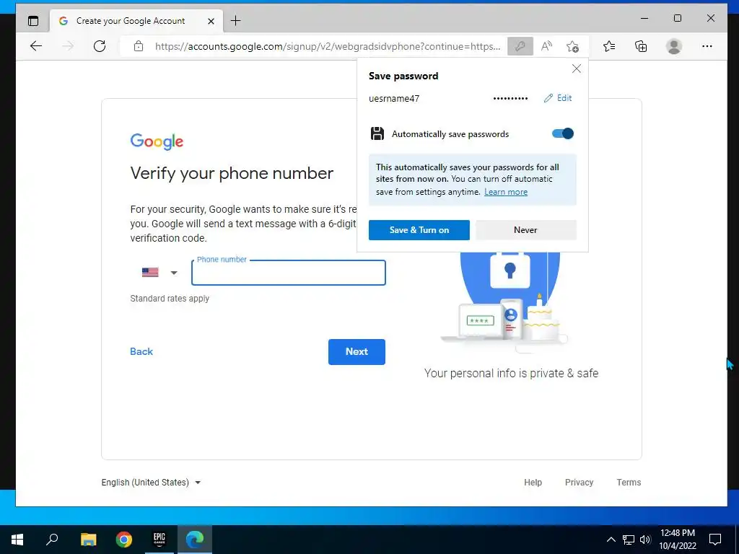Screen dimensions: 739x554
Task: Refresh the current page
Action: tap(100, 46)
